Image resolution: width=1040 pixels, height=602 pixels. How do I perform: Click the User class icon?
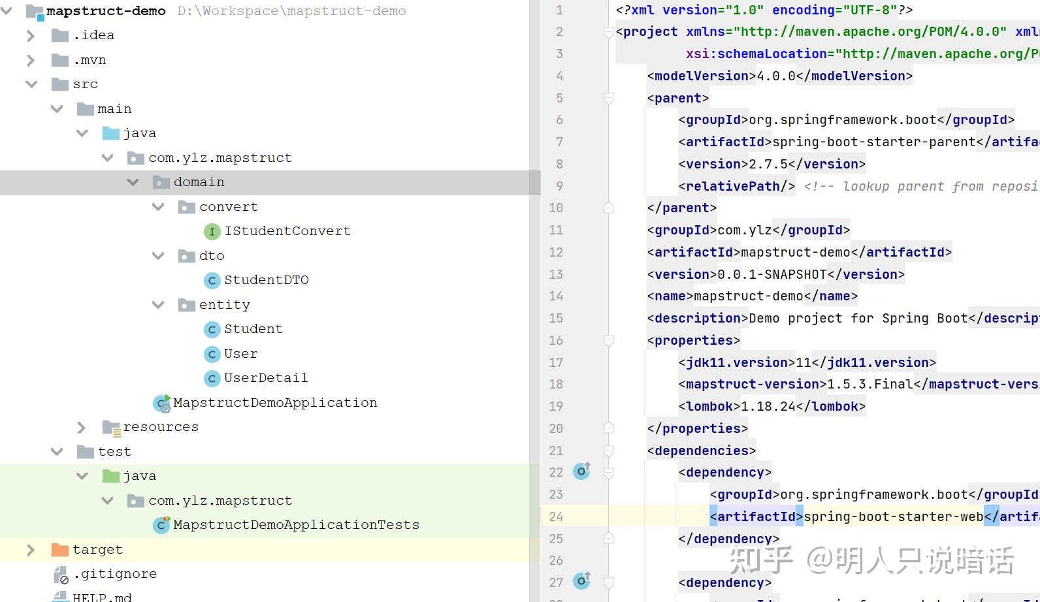tap(212, 354)
